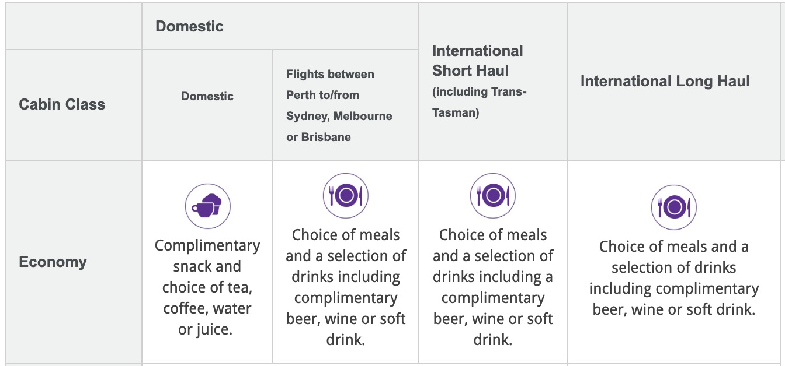
Task: Click the snack and coffee cup icon
Action: pos(208,206)
